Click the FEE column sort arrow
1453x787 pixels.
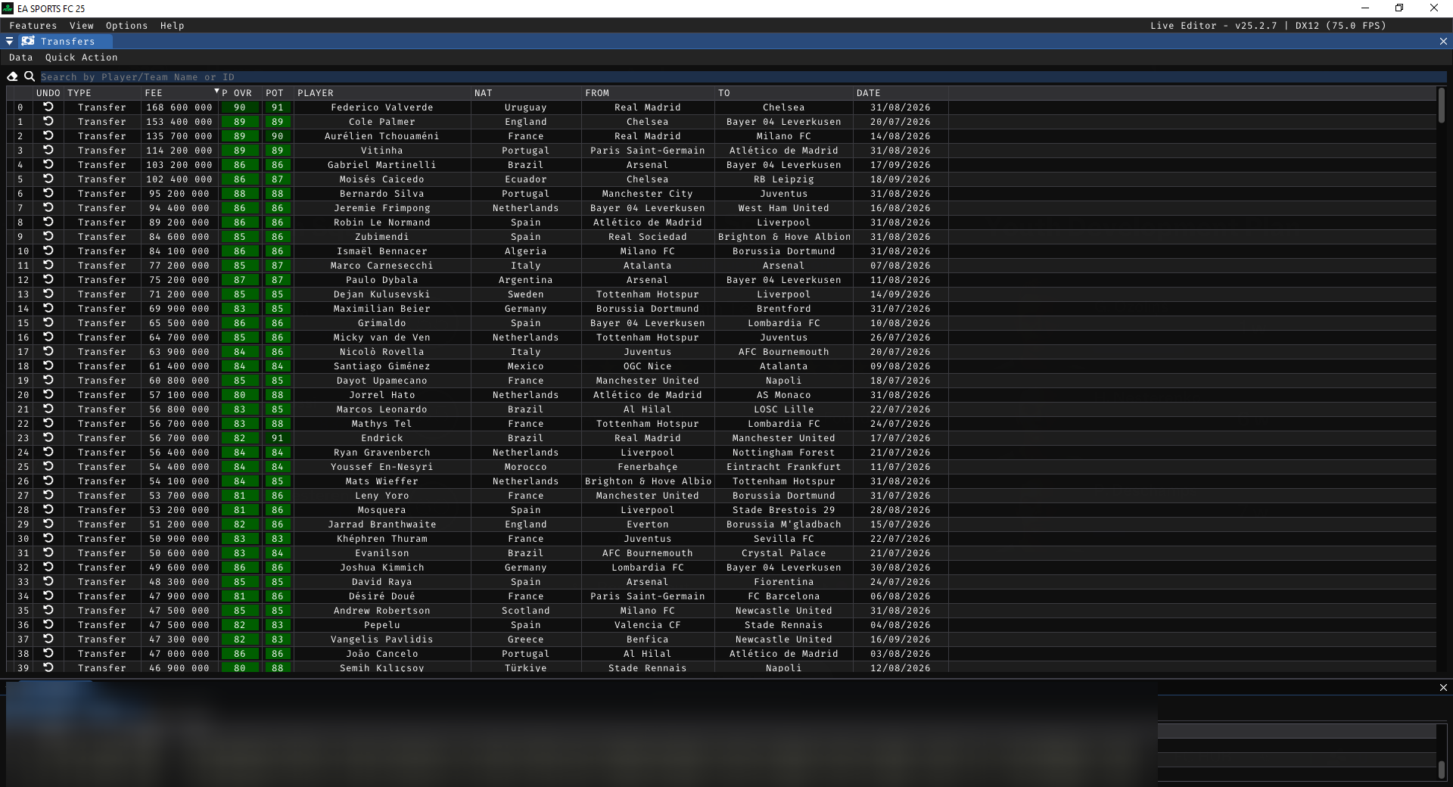217,92
